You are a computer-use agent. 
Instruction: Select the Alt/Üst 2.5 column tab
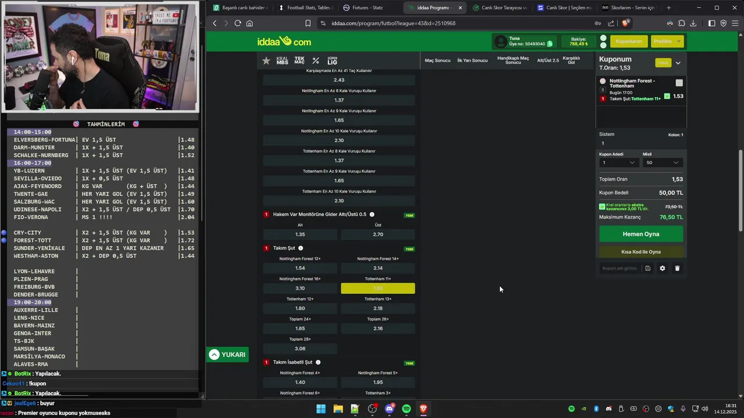548,60
